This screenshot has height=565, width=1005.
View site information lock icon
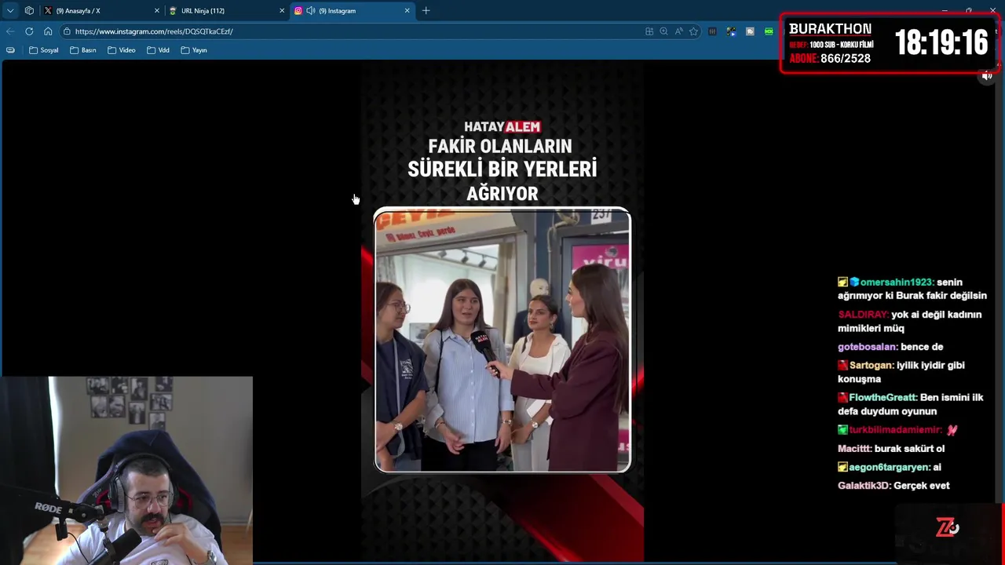point(68,31)
